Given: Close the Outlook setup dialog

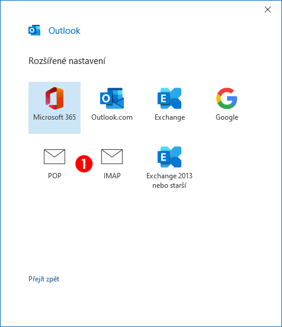Looking at the screenshot, I should click(268, 9).
